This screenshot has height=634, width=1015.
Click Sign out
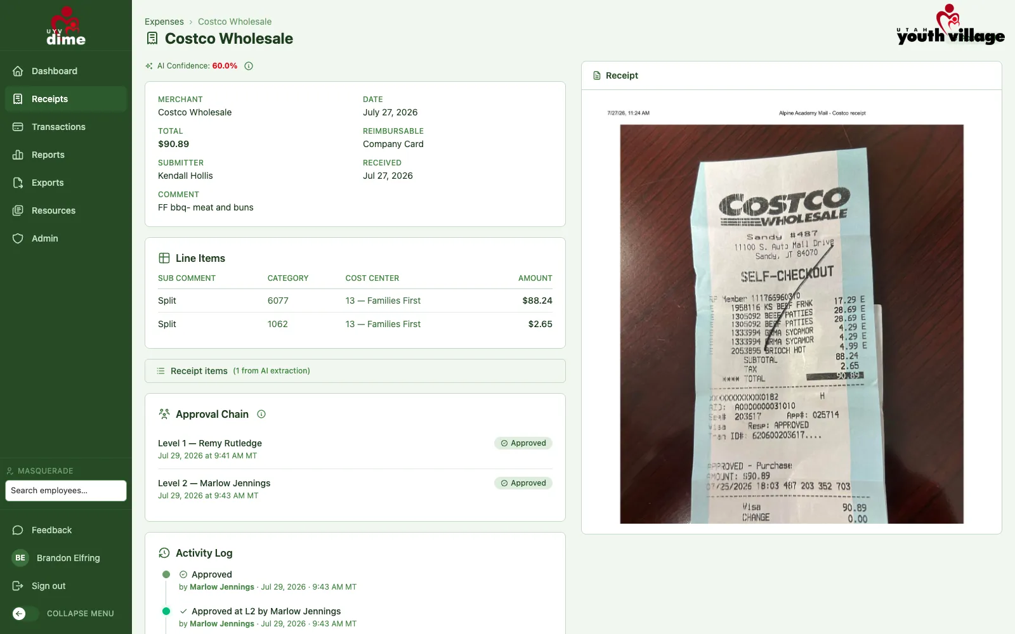click(66, 586)
